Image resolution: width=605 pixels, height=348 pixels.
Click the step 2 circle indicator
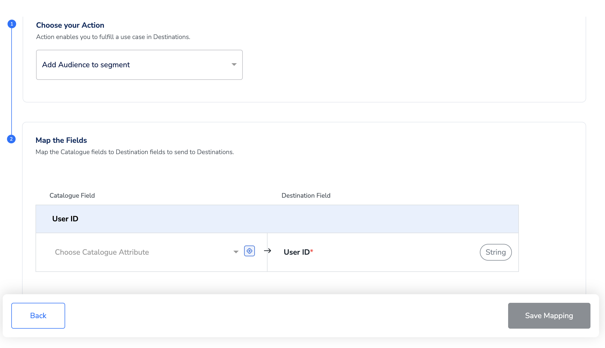pos(11,139)
